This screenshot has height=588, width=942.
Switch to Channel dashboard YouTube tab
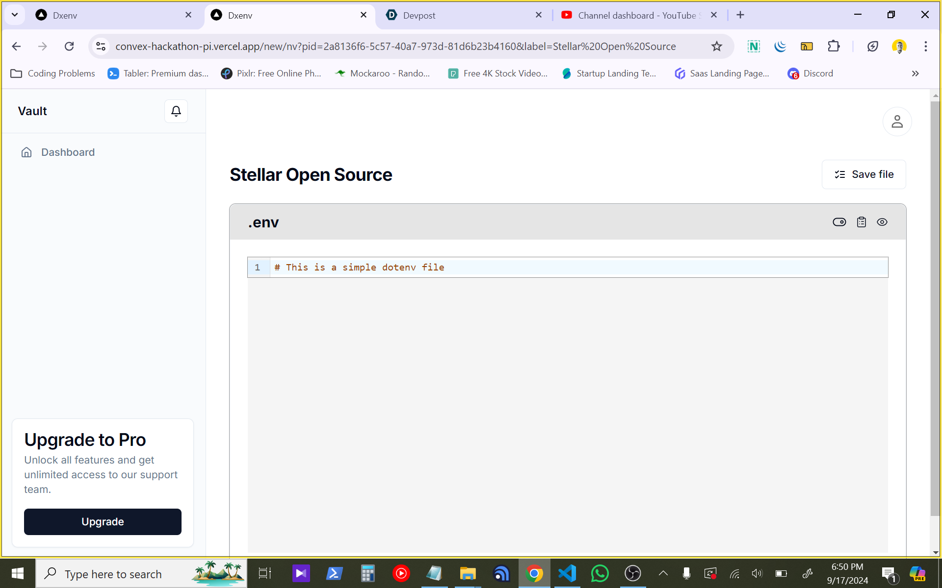pos(633,15)
